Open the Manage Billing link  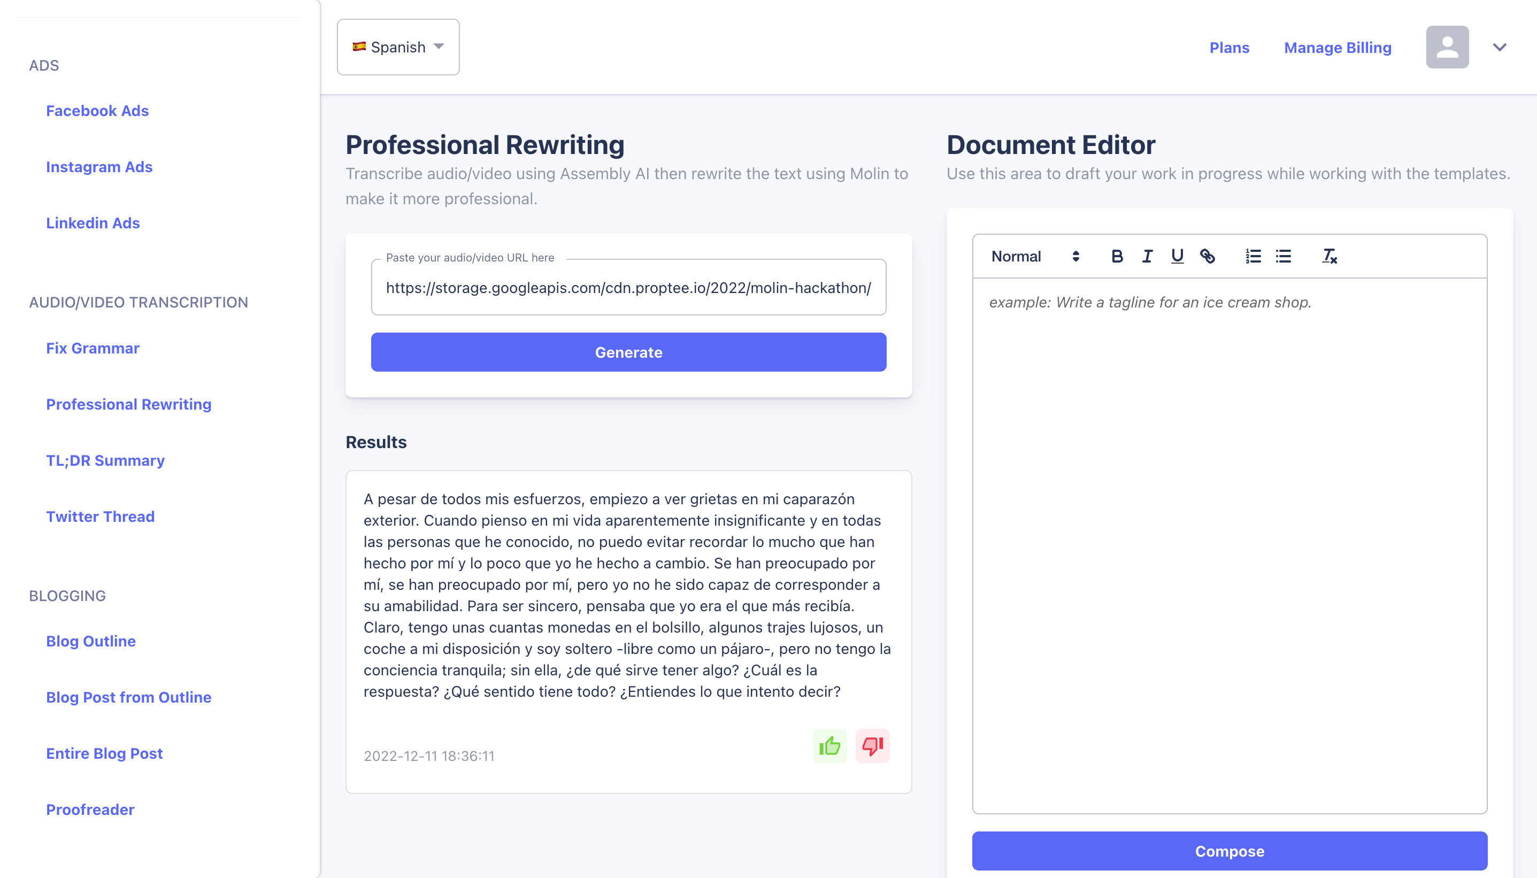(x=1338, y=48)
